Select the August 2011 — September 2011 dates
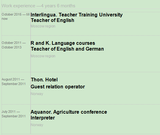Screen dimensions: 160x135 click(13, 82)
